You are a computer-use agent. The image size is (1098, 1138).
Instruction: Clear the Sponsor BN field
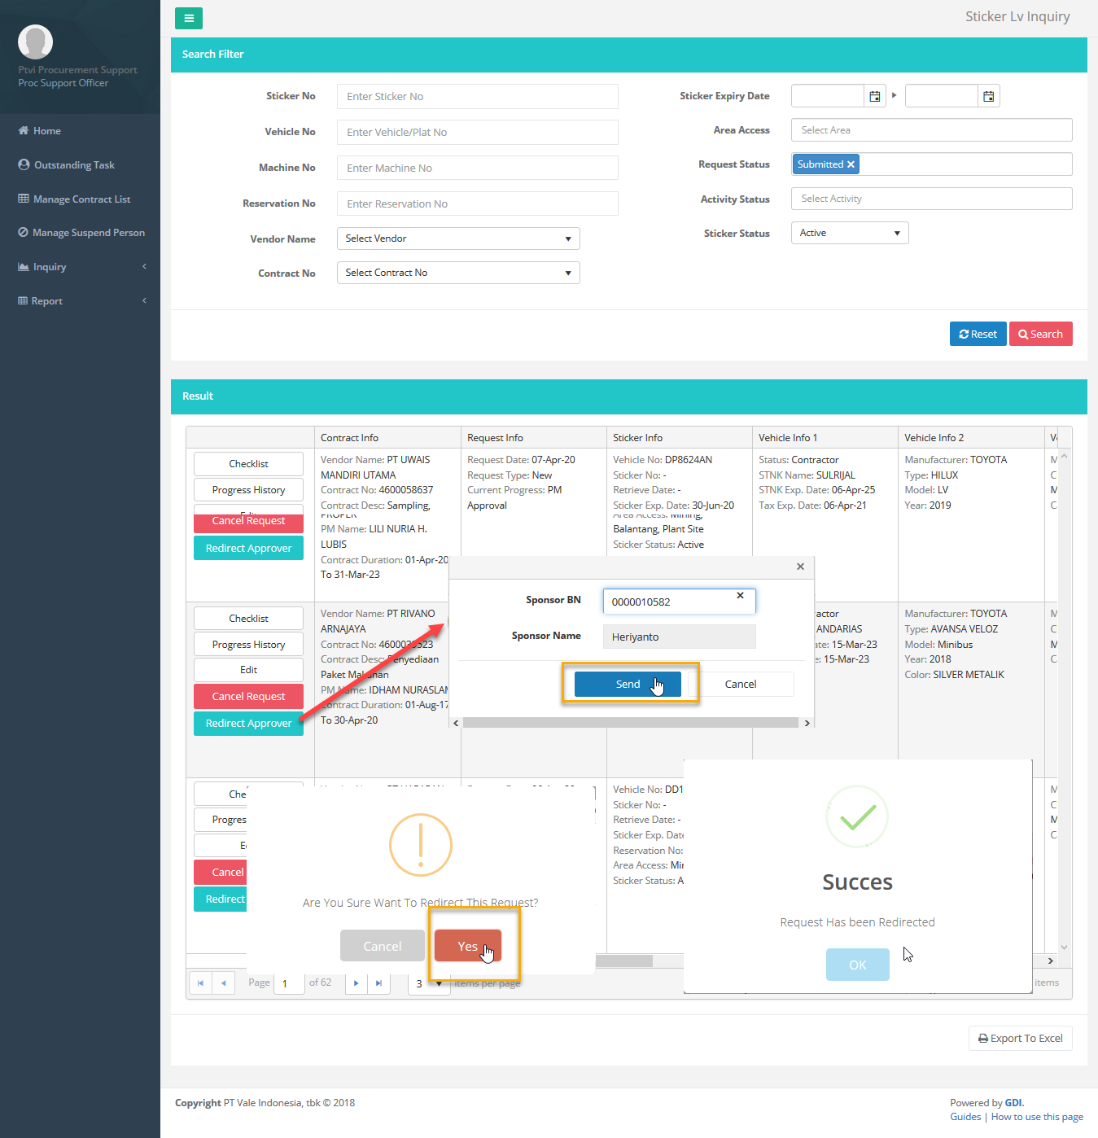(x=740, y=596)
